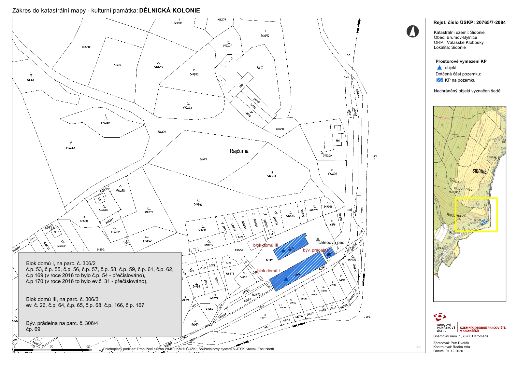Click the map scale bar
The image size is (517, 365).
click(52, 350)
